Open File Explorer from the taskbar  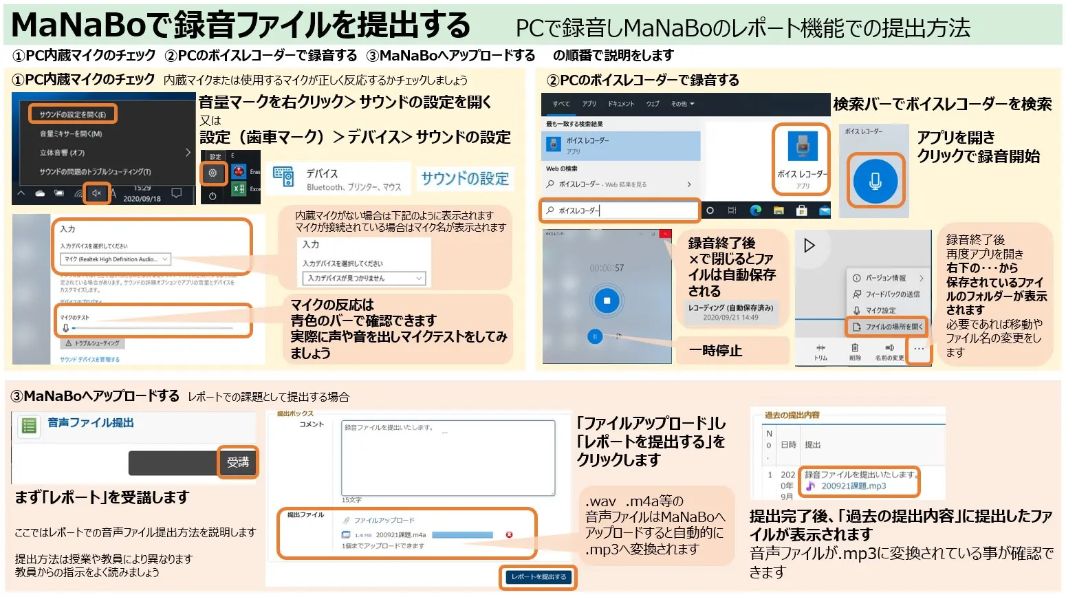click(779, 210)
